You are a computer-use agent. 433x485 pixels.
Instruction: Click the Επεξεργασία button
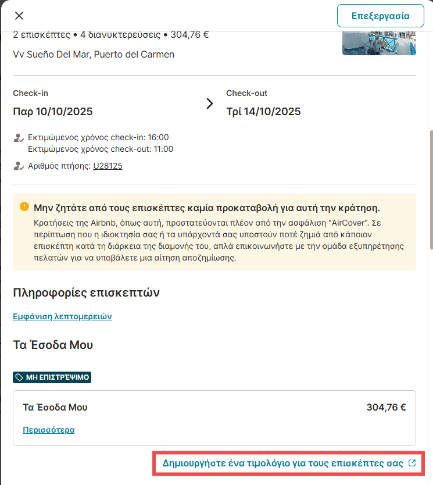pyautogui.click(x=380, y=16)
